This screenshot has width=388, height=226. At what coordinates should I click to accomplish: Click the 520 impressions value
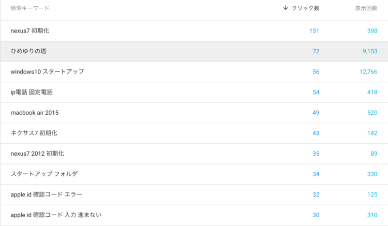(x=372, y=113)
